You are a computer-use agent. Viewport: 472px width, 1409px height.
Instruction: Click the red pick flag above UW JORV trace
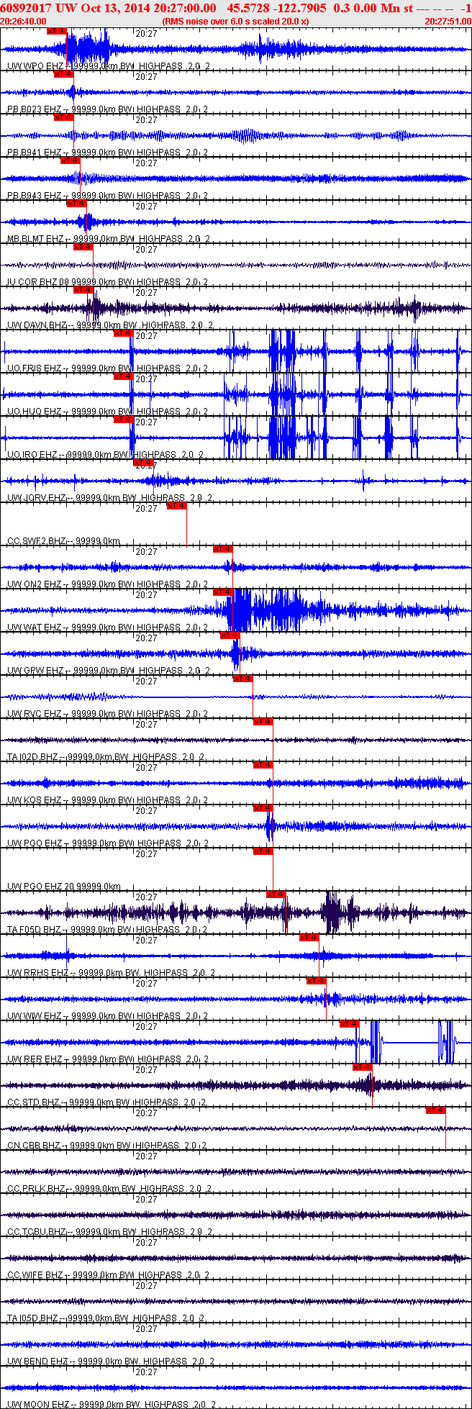click(143, 463)
